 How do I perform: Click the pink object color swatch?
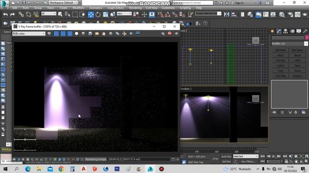(307, 37)
